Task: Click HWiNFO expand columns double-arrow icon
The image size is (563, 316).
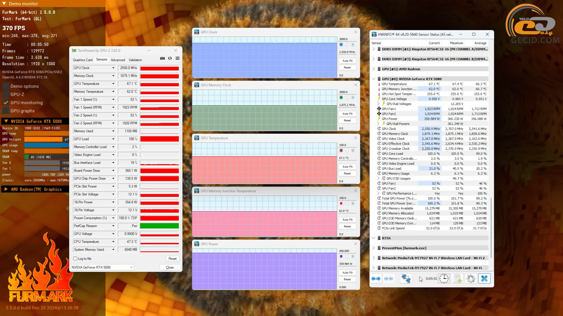Action: pyautogui.click(x=376, y=279)
